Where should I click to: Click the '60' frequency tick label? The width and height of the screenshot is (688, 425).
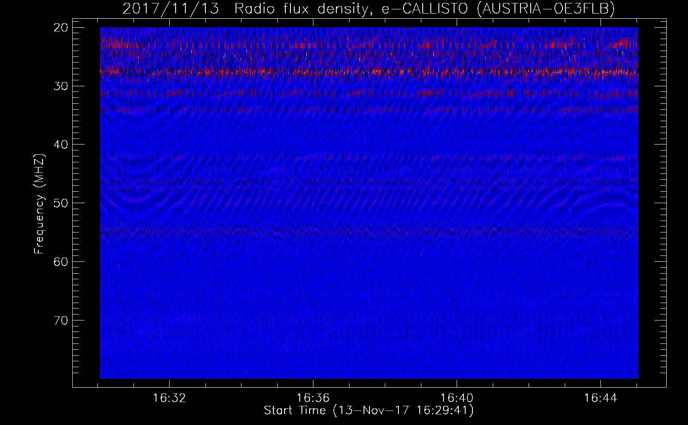61,262
